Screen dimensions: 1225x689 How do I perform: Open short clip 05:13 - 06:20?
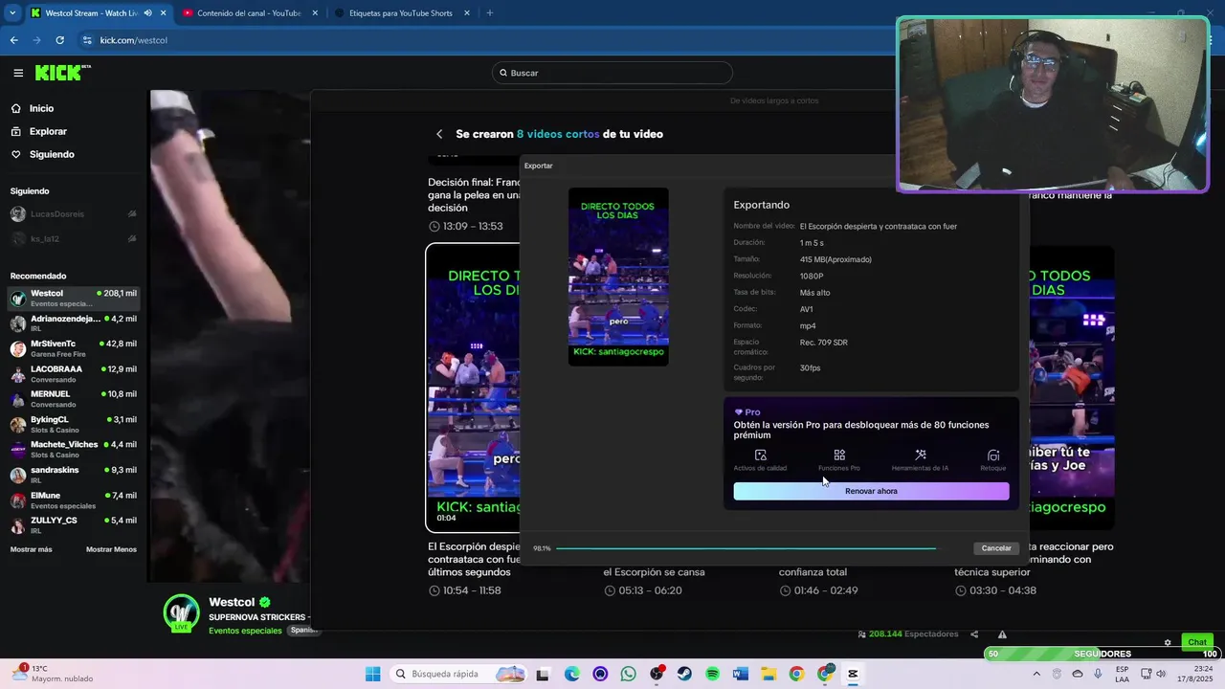click(642, 590)
